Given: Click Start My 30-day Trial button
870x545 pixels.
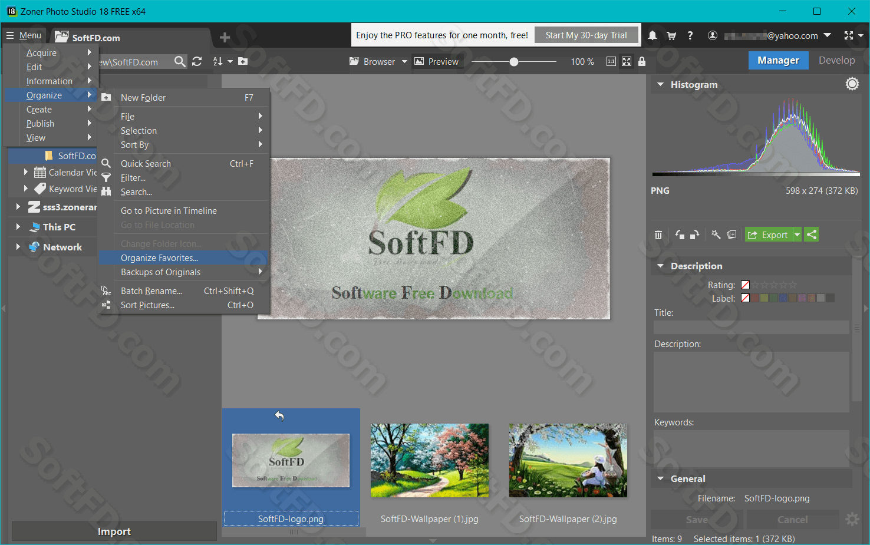Looking at the screenshot, I should pos(586,35).
